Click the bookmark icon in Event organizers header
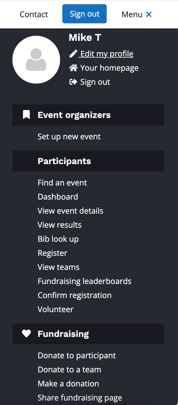 tap(26, 115)
